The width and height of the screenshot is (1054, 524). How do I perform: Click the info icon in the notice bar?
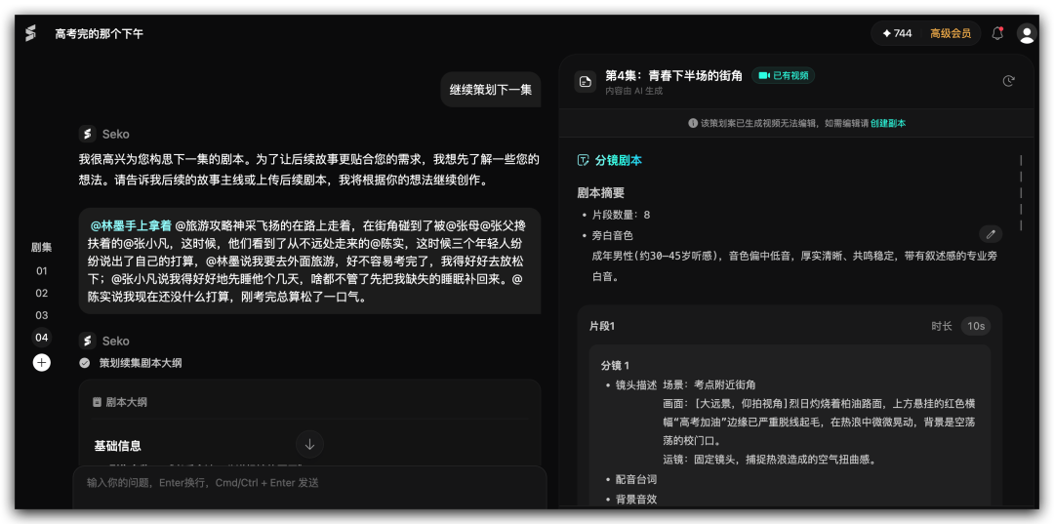point(692,124)
